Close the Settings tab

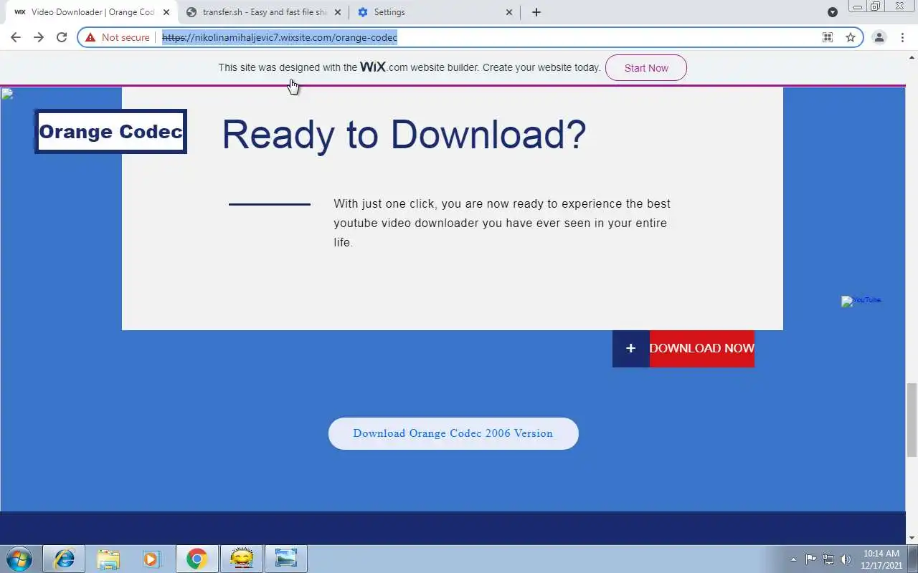pos(509,12)
